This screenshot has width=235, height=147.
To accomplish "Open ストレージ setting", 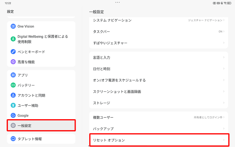I will click(x=159, y=103).
